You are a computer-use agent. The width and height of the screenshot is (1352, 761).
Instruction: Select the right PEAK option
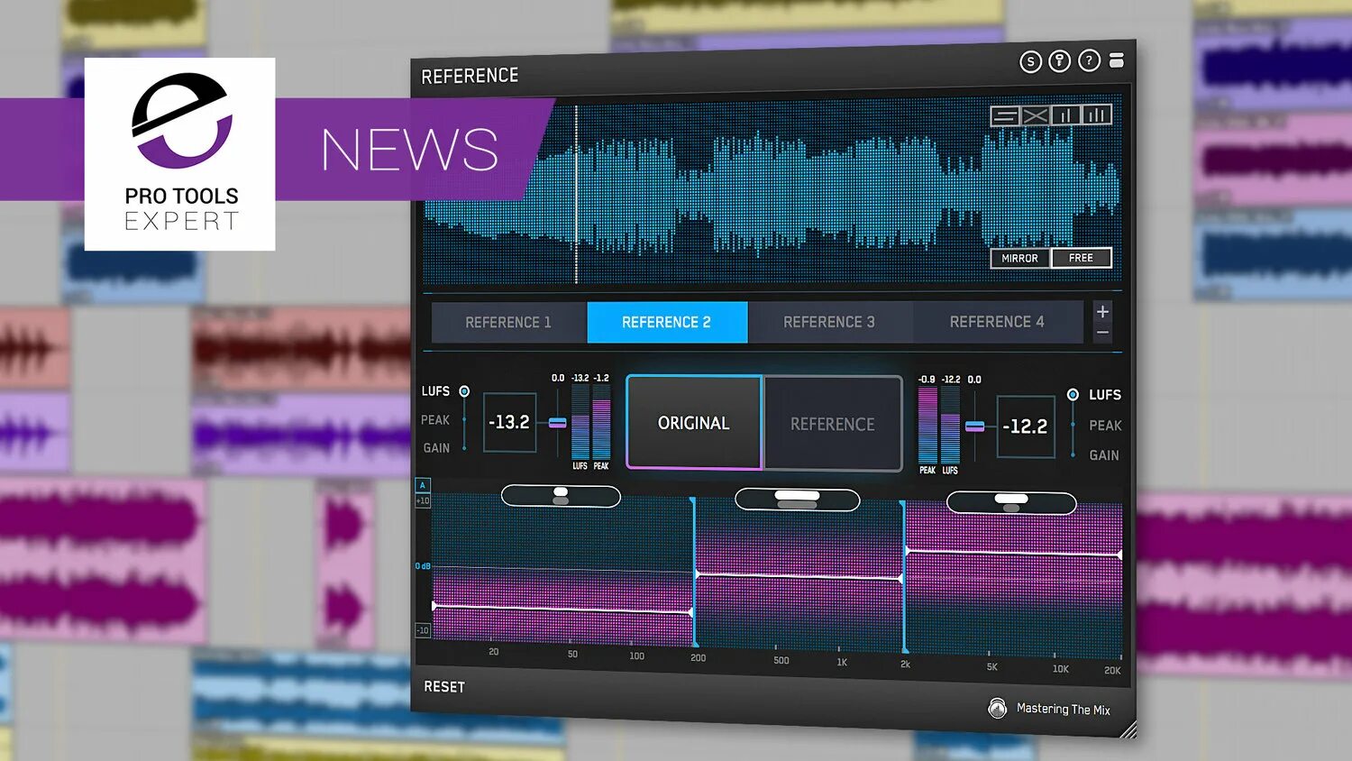(1105, 426)
